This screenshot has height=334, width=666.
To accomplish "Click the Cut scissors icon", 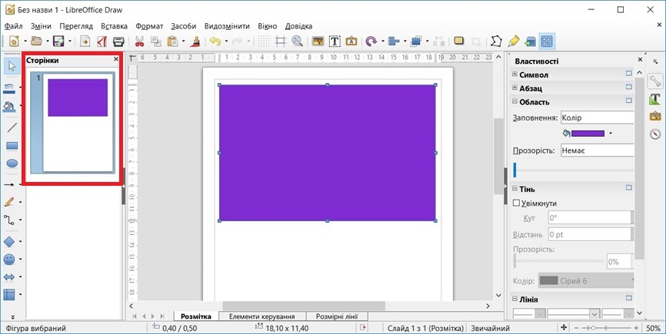I will pos(140,41).
